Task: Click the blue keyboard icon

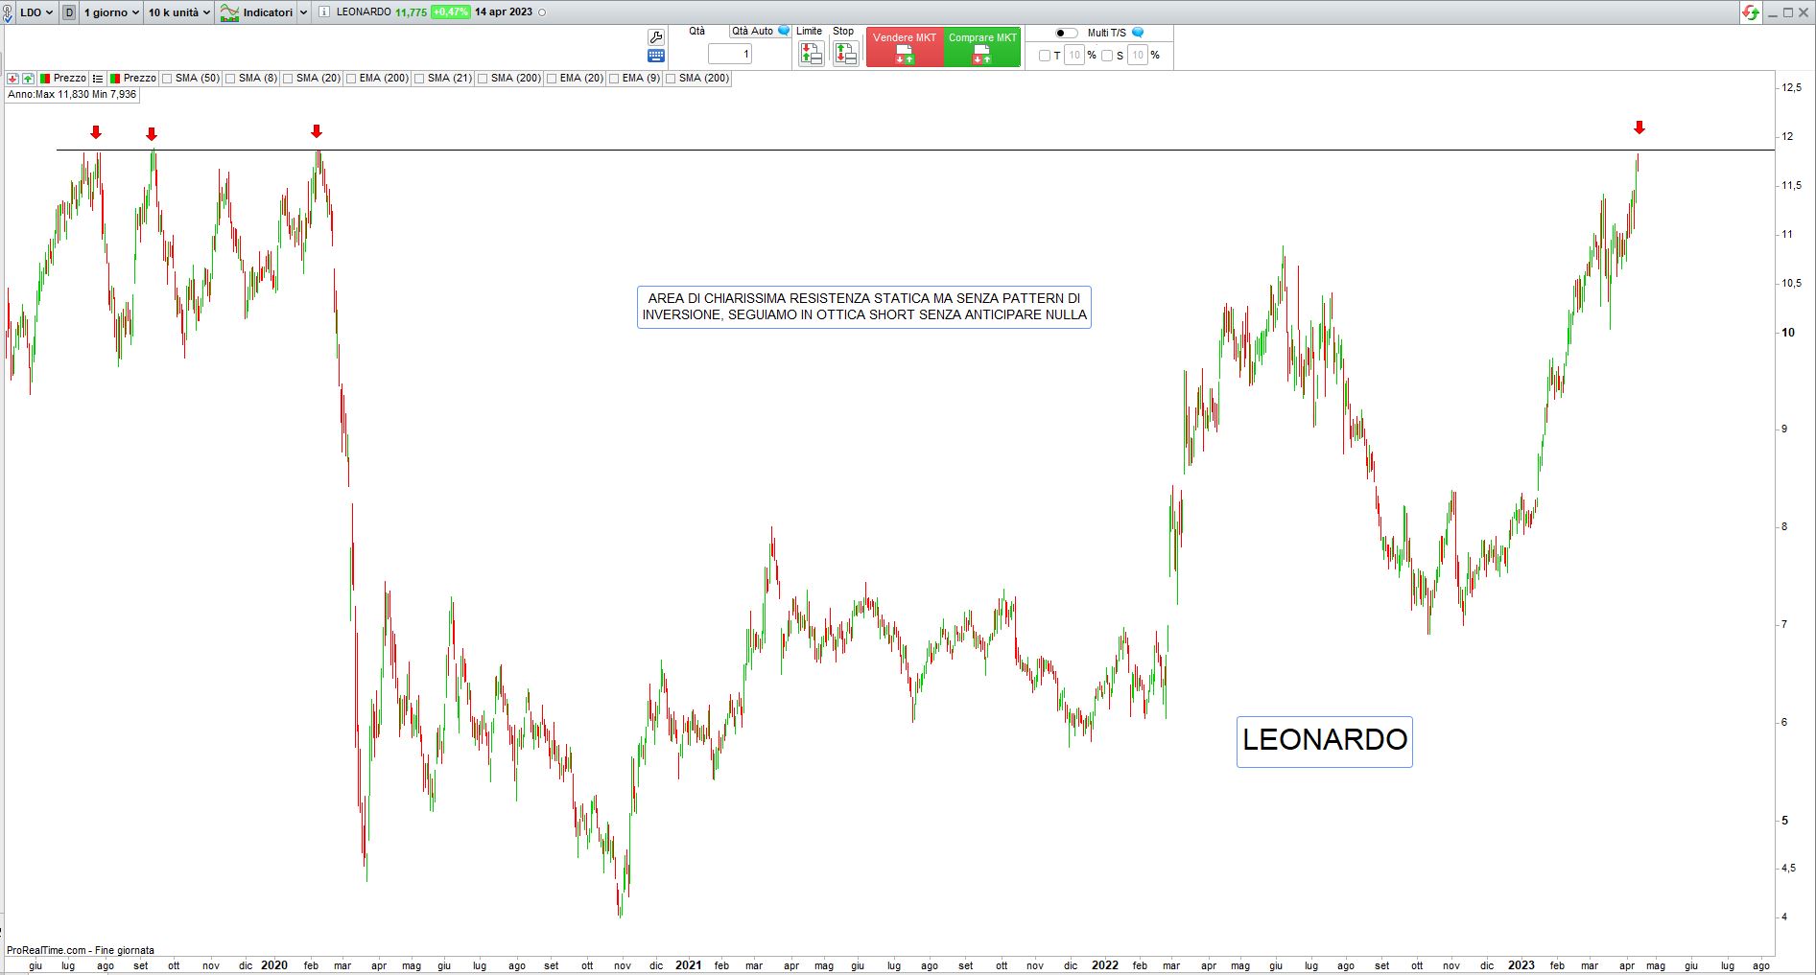Action: point(656,57)
